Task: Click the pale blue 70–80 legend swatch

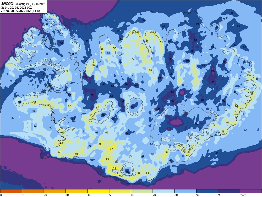Action: pos(163,191)
